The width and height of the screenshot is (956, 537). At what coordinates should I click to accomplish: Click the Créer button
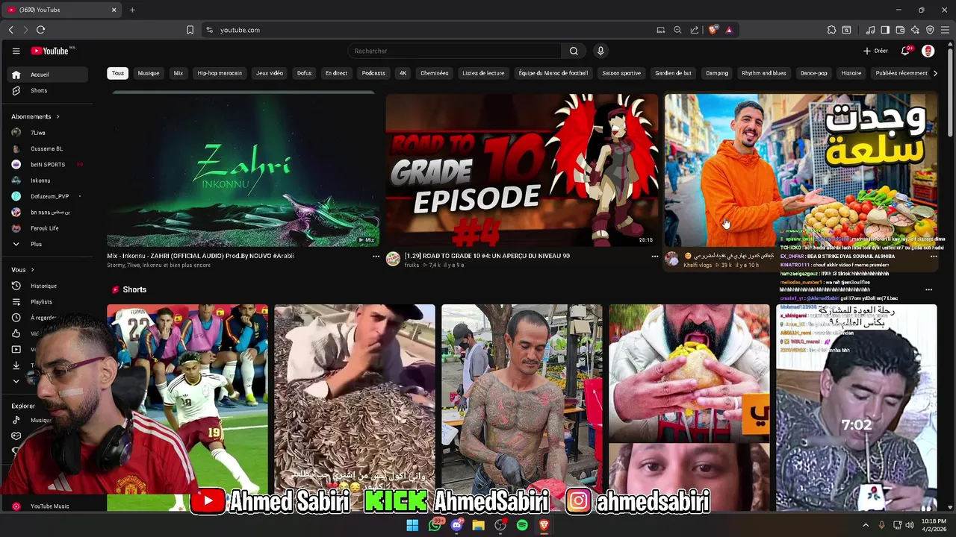pyautogui.click(x=875, y=51)
